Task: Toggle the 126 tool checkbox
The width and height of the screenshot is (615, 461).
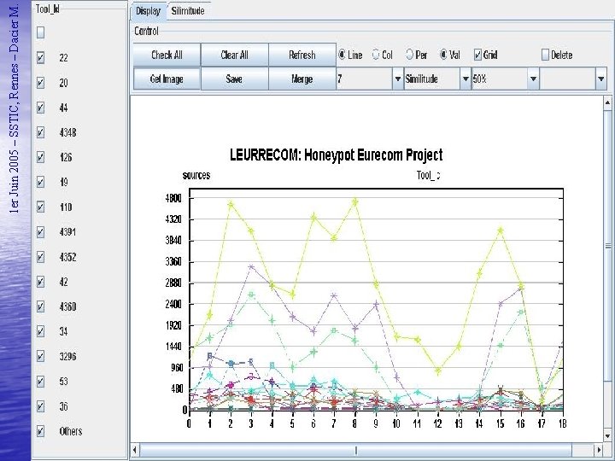Action: pos(40,157)
